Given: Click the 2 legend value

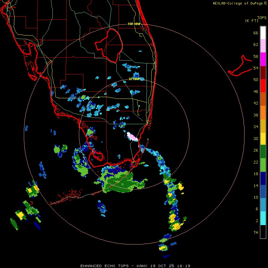Looking at the screenshot, I should point(257,221).
